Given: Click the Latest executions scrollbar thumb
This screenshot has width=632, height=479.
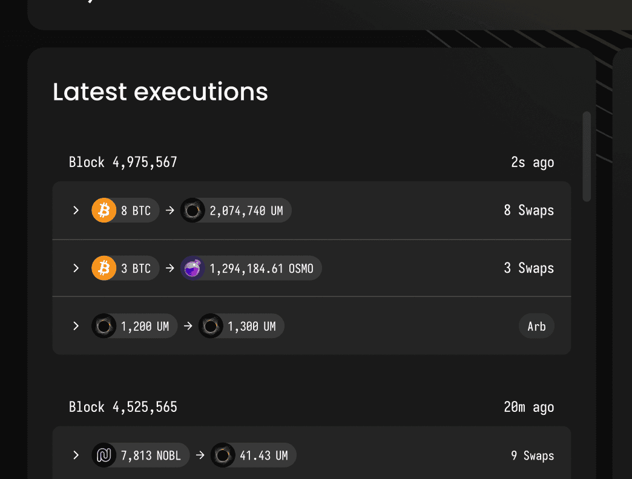Looking at the screenshot, I should 587,157.
